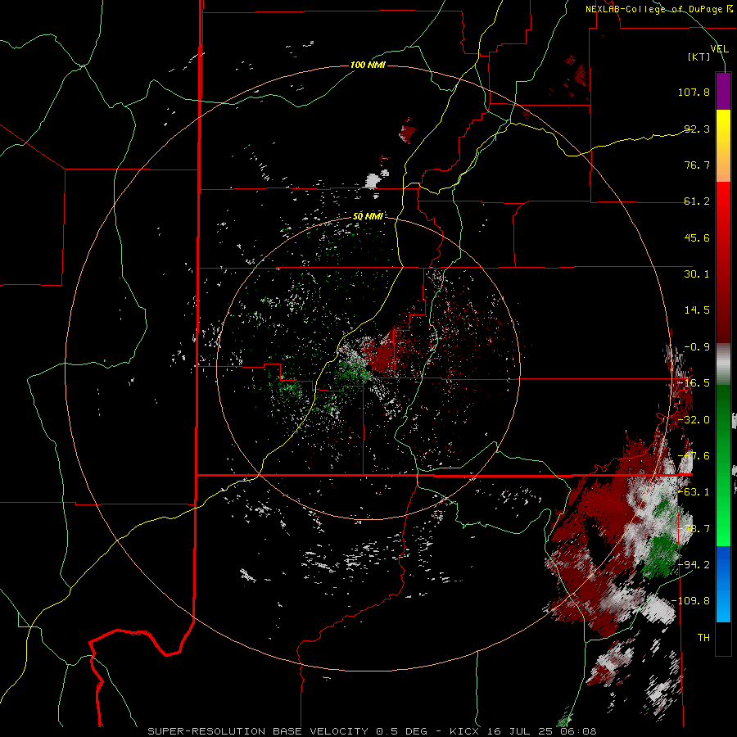Click the 0.5 DEG elevation angle text
Image resolution: width=737 pixels, height=737 pixels.
pos(401,731)
